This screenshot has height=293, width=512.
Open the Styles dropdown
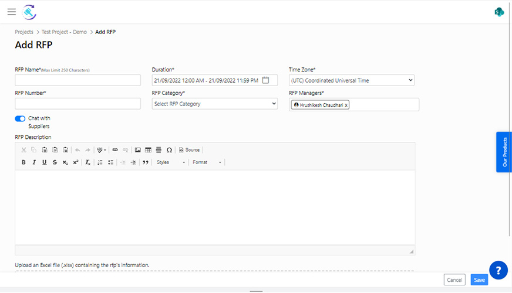click(x=171, y=162)
